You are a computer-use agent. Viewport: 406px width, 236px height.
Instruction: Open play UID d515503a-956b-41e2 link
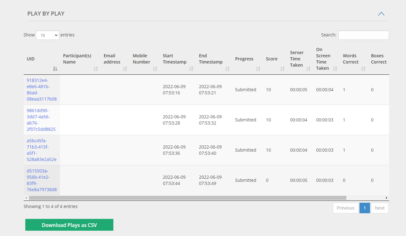click(42, 180)
